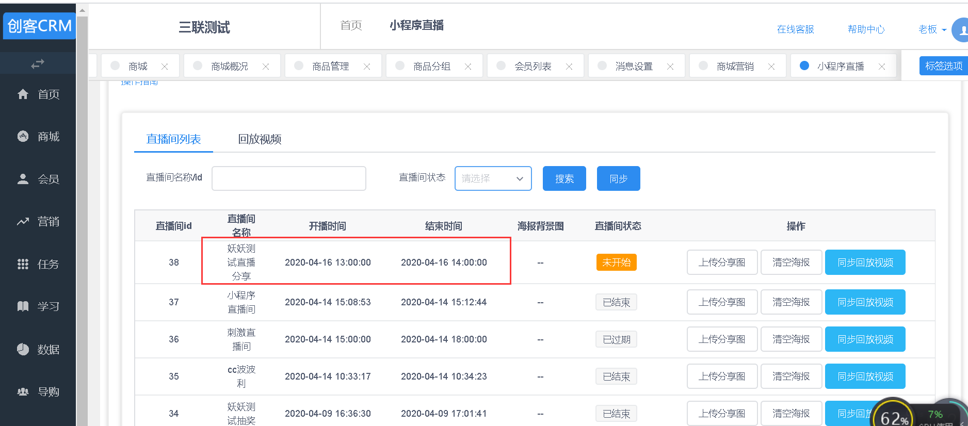Close the 商城概况 tab
The image size is (968, 426).
266,67
